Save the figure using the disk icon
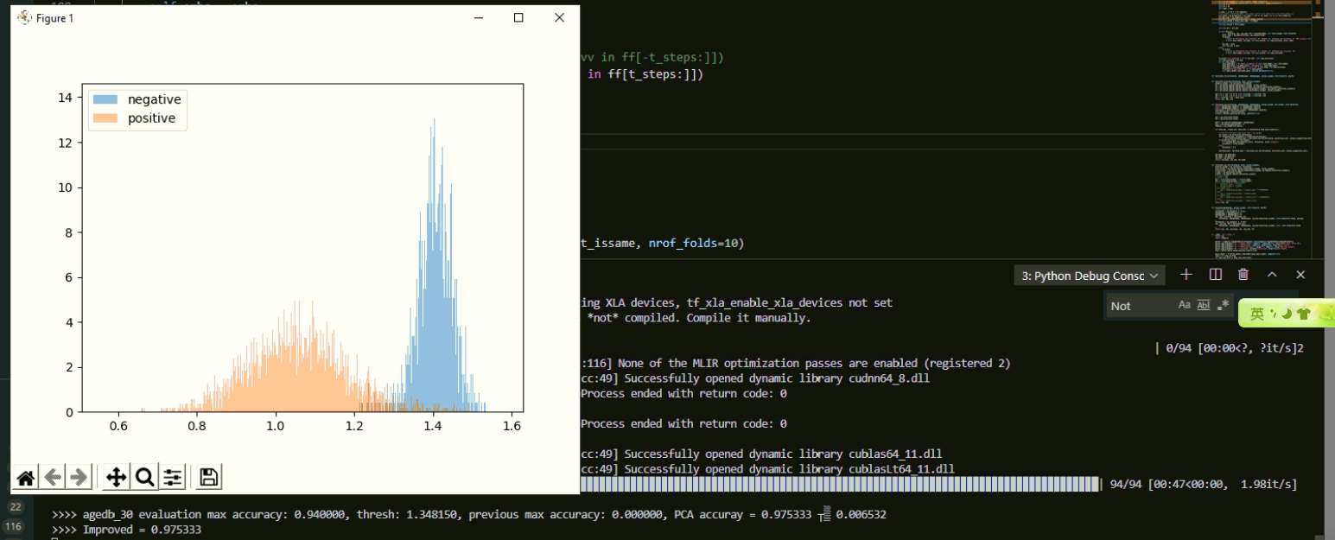The image size is (1335, 540). tap(207, 476)
